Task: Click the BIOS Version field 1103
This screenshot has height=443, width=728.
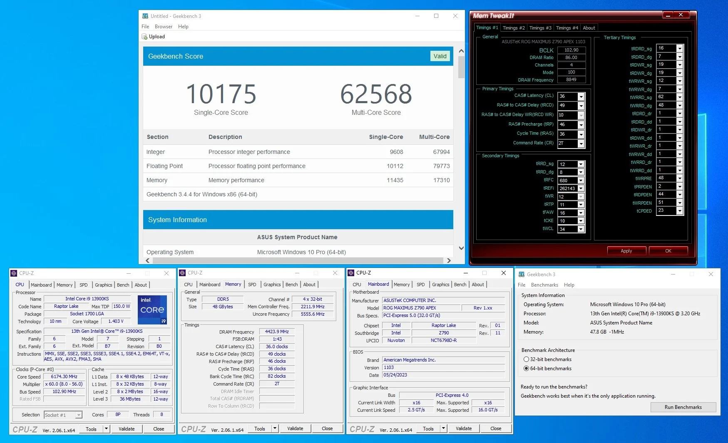Action: pyautogui.click(x=443, y=367)
